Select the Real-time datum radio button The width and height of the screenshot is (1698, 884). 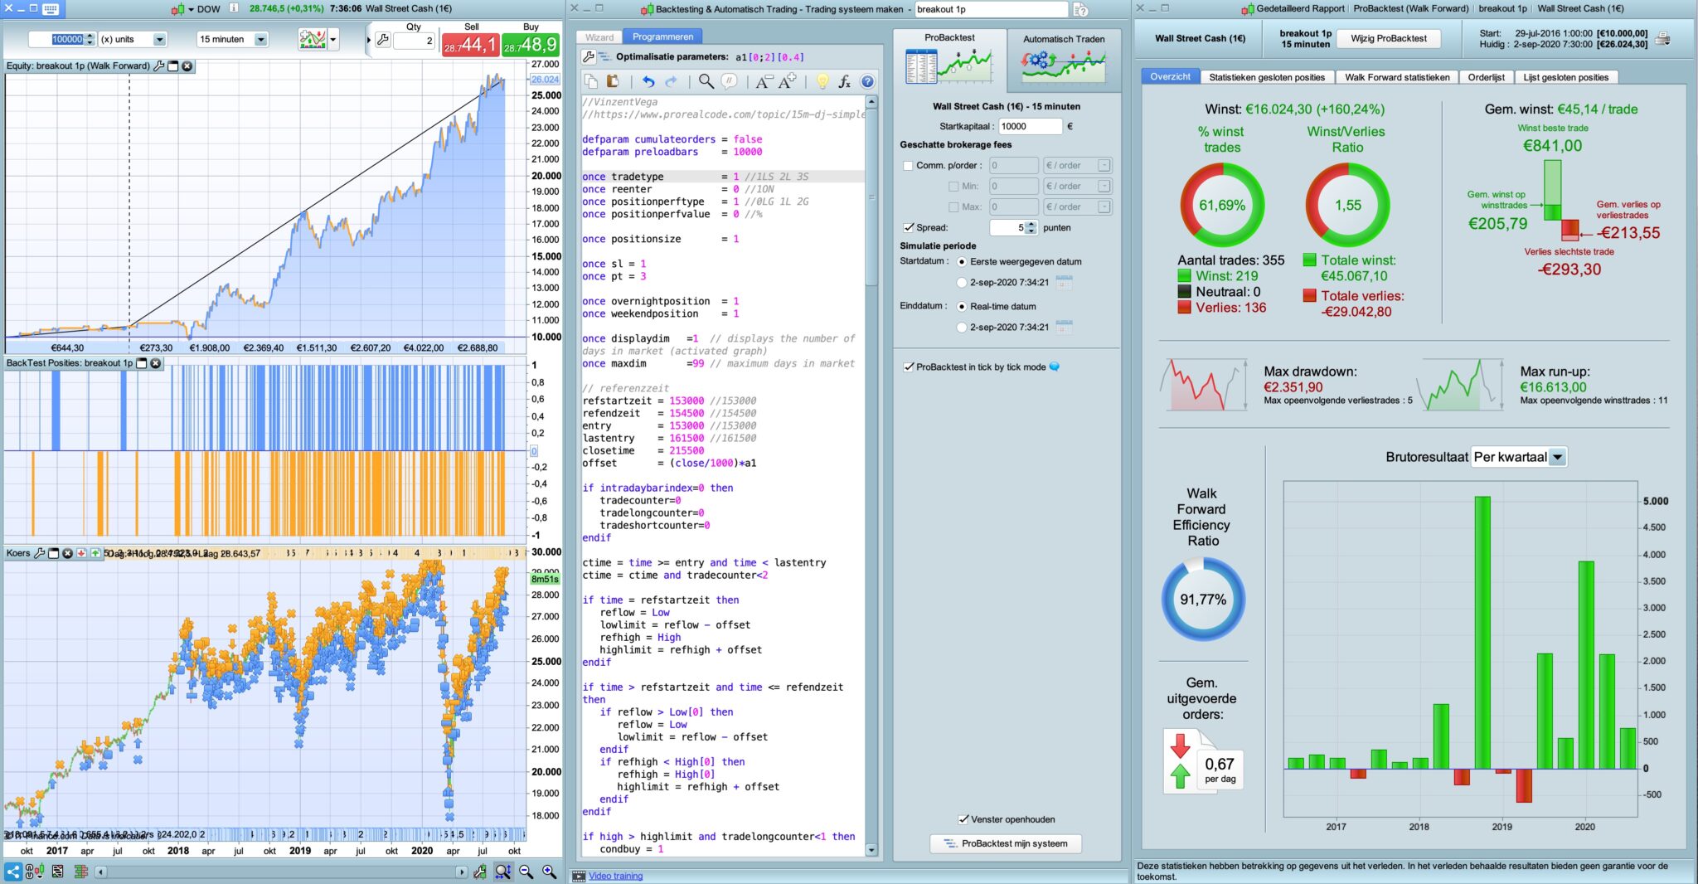[x=962, y=307]
